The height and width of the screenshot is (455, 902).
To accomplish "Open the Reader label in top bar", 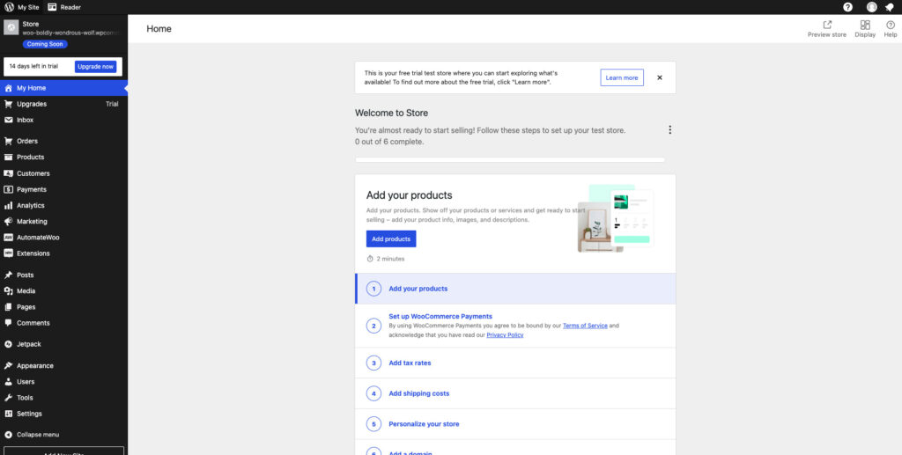I will point(70,7).
